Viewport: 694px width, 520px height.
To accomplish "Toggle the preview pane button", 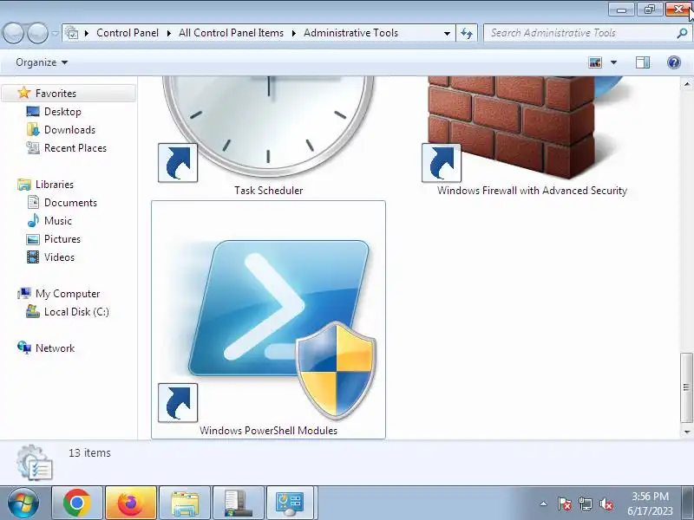I will coord(643,62).
